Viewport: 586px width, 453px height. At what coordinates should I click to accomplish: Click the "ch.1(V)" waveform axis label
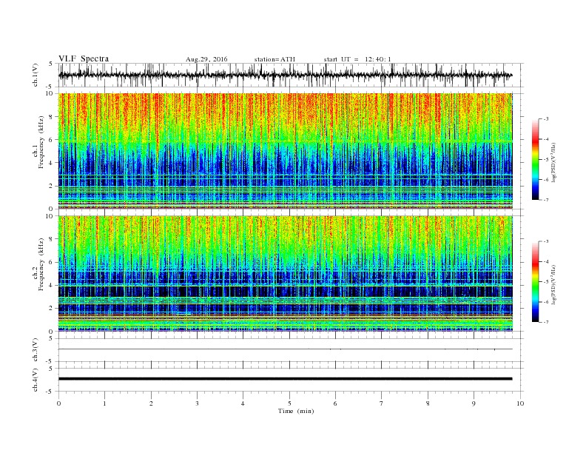[x=36, y=75]
